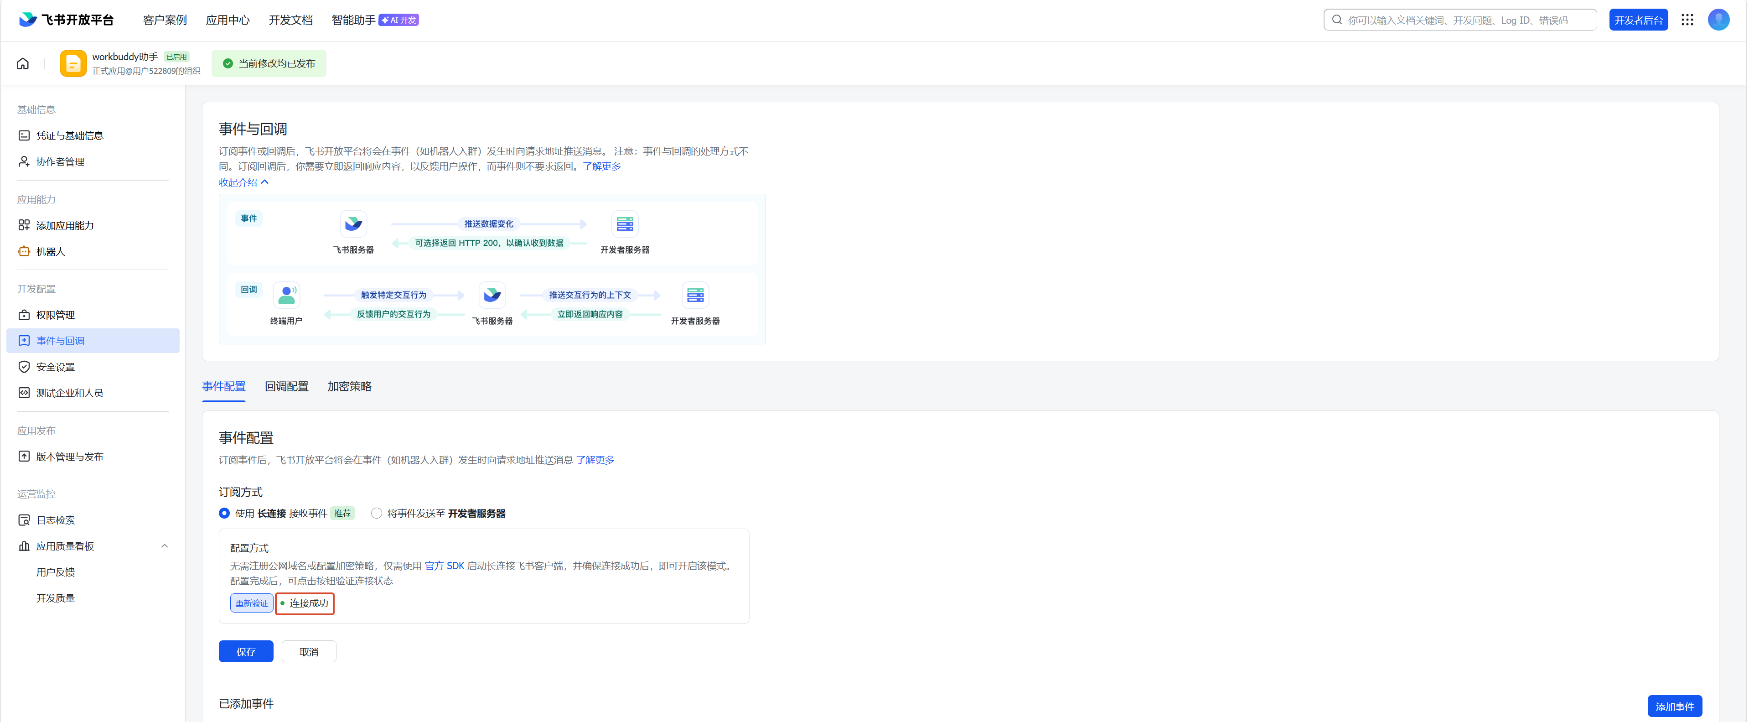Open 机器人 in the sidebar

(x=50, y=251)
